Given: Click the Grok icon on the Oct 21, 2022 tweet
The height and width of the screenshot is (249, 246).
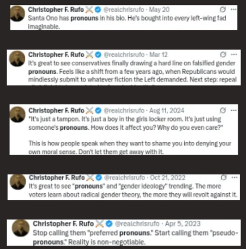Looking at the screenshot, I should pos(223,178).
